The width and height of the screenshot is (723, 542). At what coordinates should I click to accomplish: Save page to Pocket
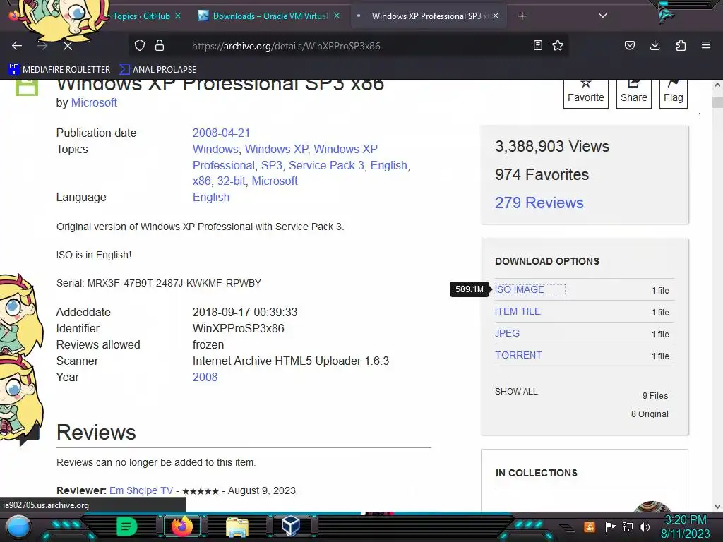pos(629,45)
